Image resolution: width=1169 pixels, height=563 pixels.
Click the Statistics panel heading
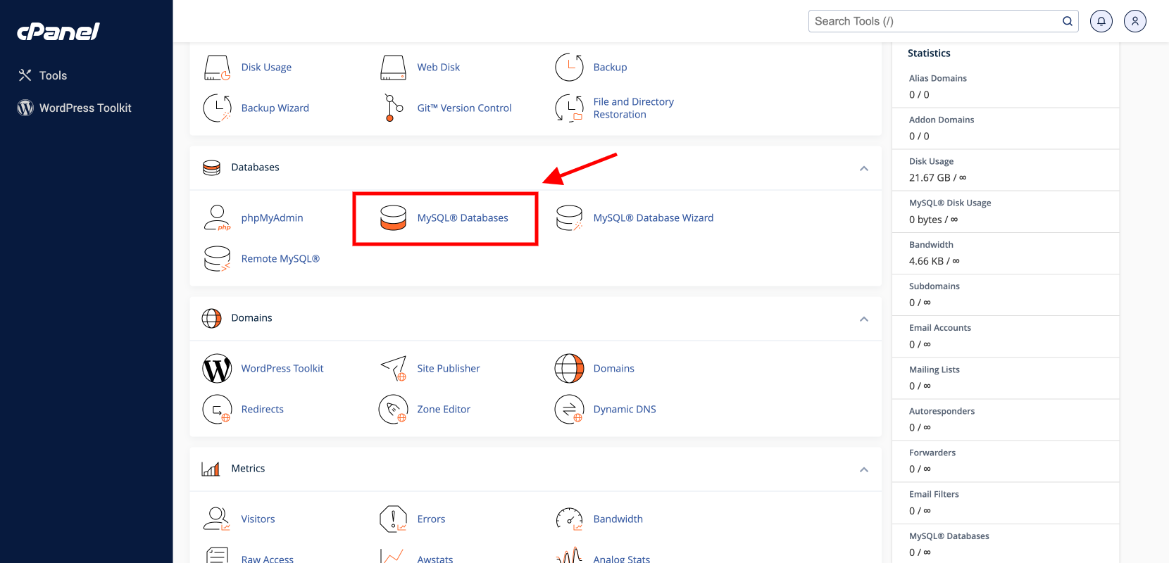point(929,53)
